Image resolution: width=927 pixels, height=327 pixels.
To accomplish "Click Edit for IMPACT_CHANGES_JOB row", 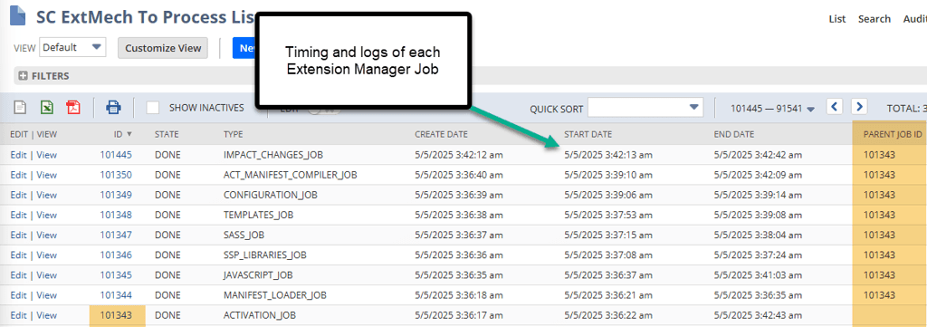I will [18, 155].
